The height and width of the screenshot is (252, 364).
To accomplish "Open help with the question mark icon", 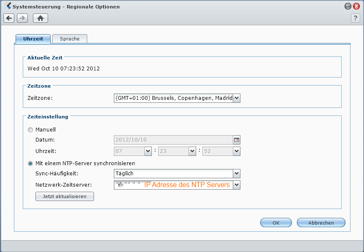I will 355,18.
